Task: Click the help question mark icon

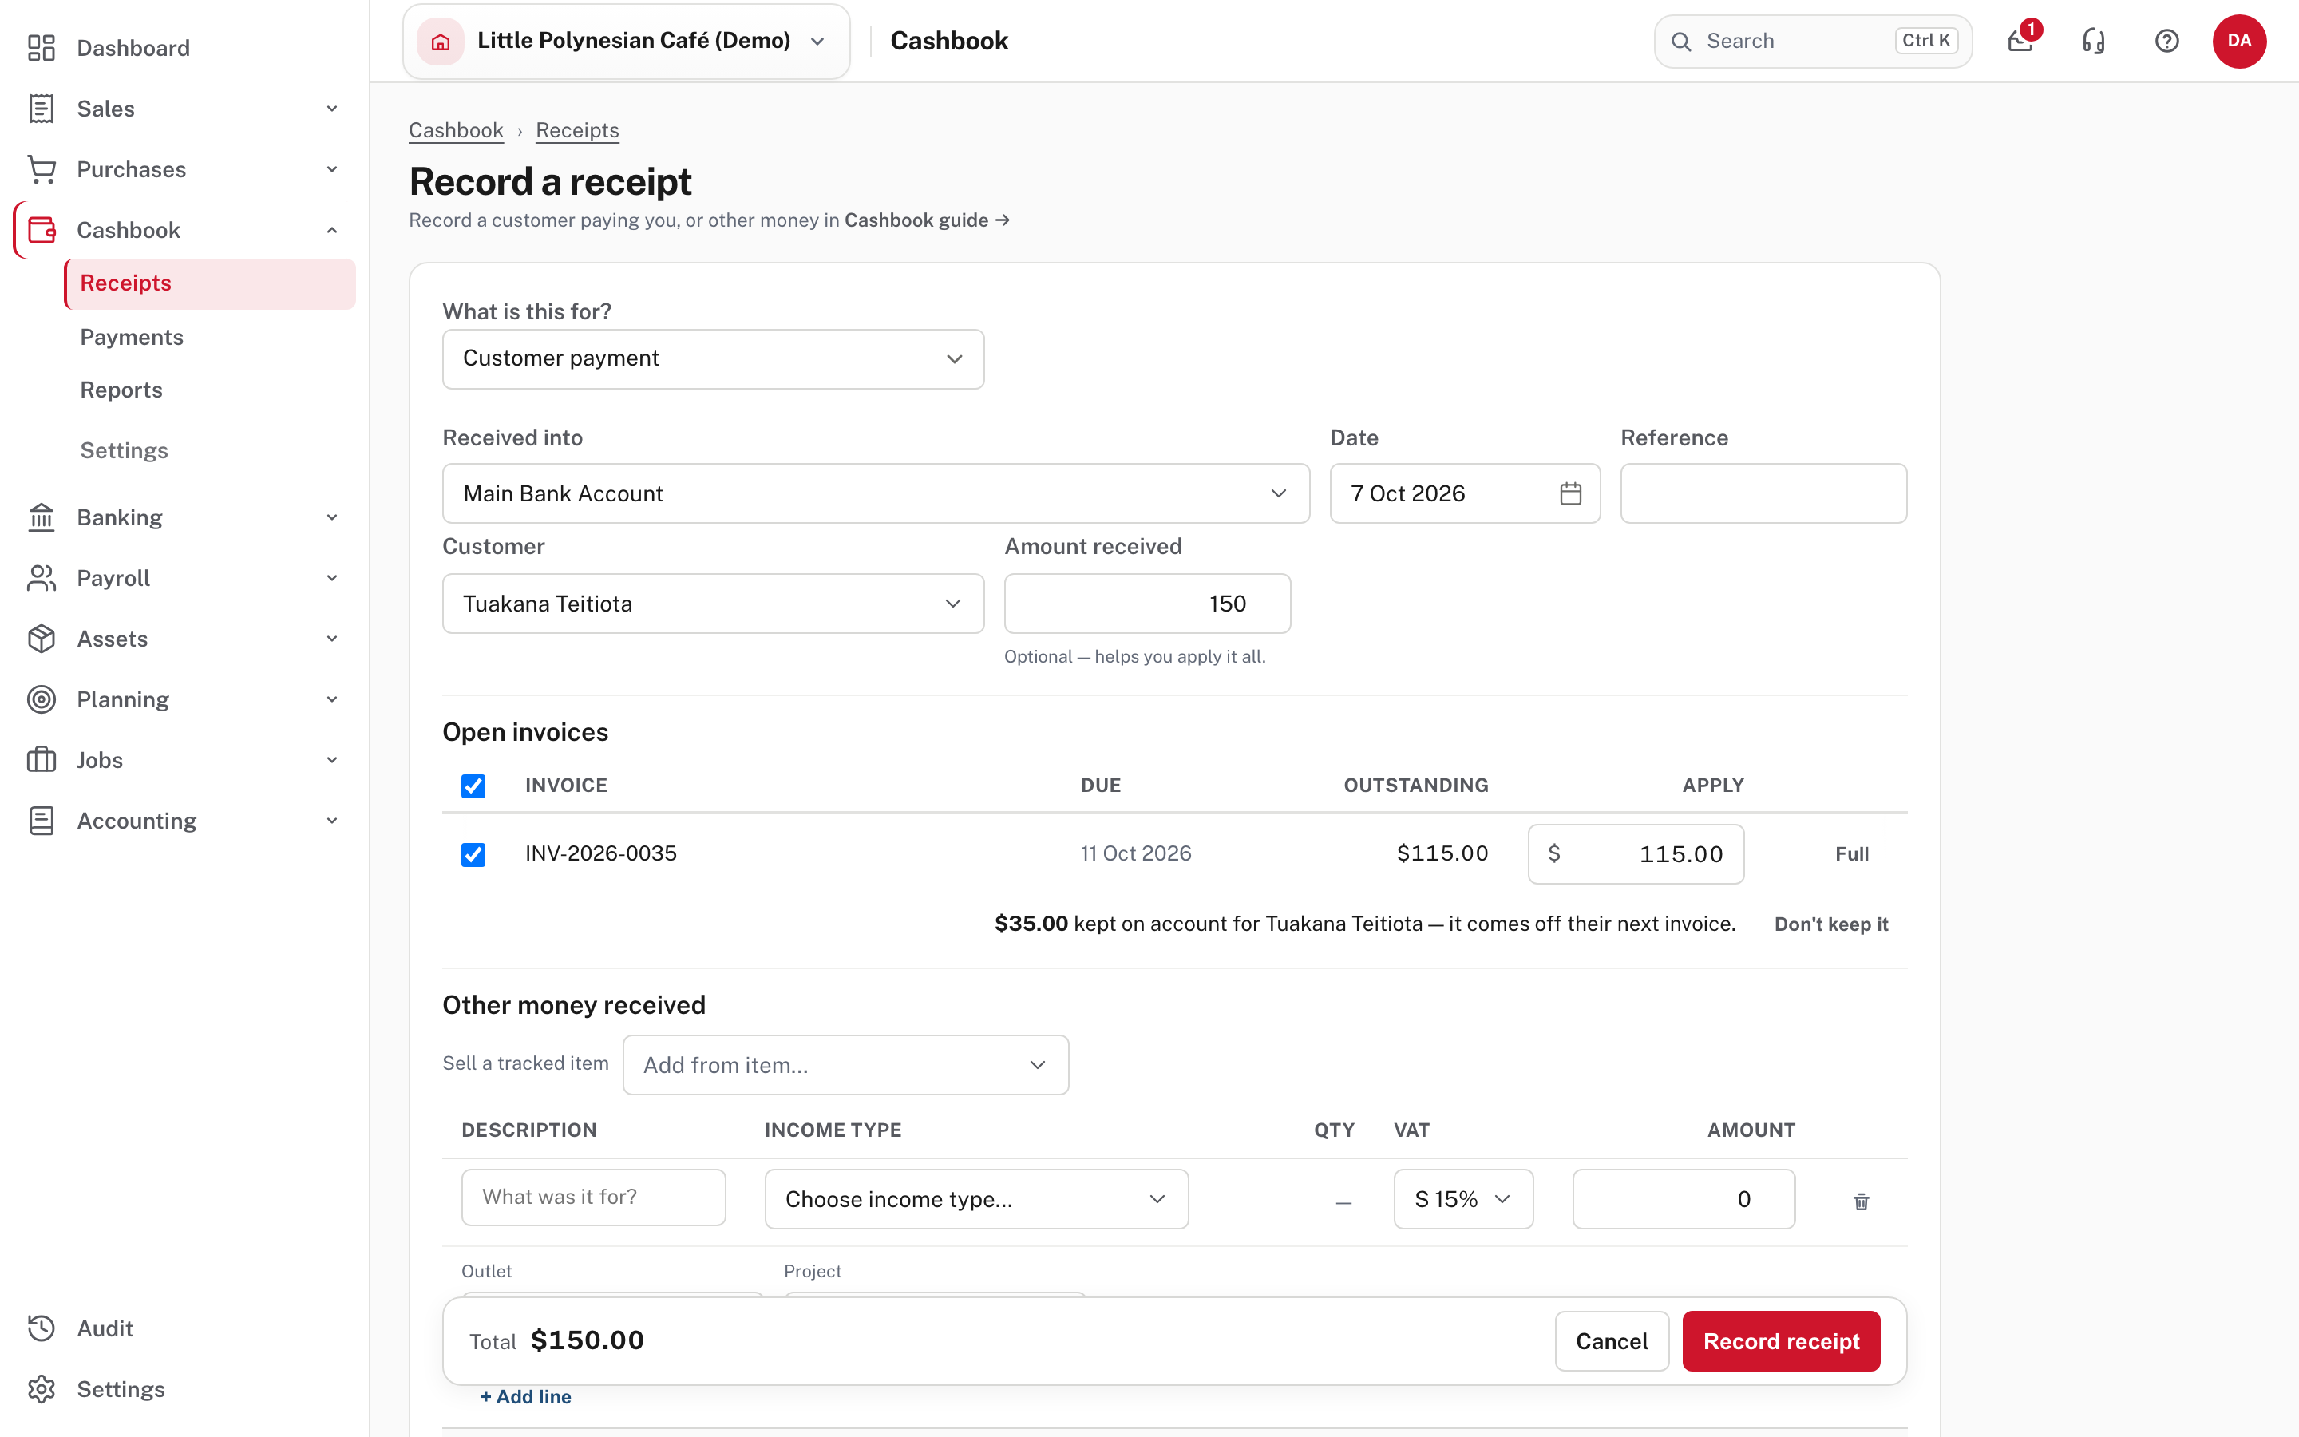Action: point(2167,41)
